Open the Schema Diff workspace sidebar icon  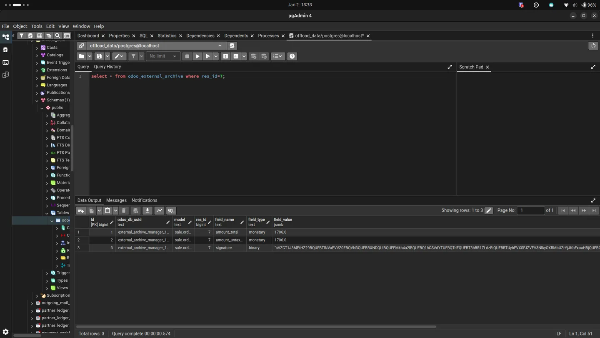pyautogui.click(x=5, y=75)
